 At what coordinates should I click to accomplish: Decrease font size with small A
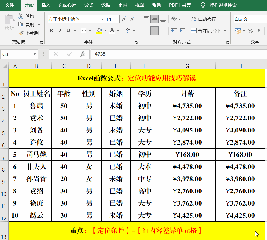(132, 19)
